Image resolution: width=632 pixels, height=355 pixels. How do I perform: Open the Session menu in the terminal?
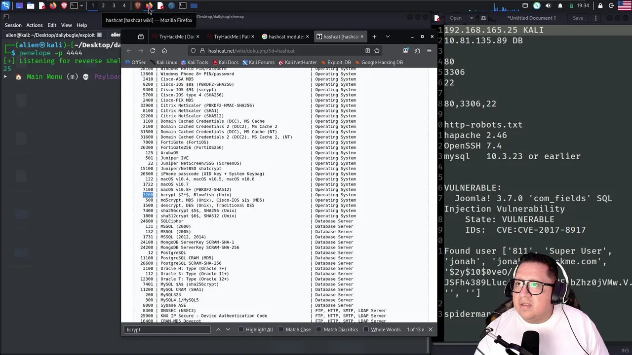13,25
